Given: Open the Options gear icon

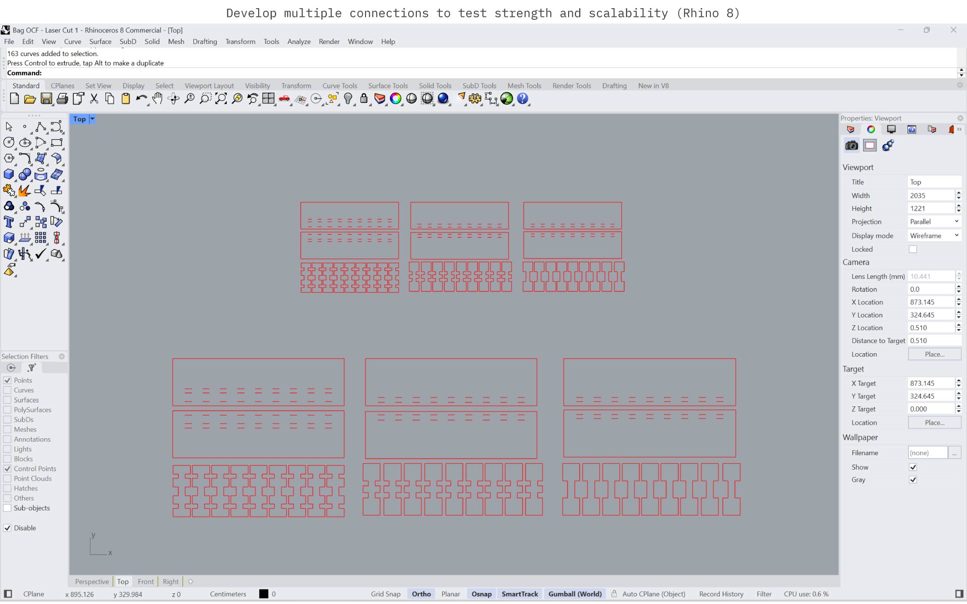Looking at the screenshot, I should 475,99.
